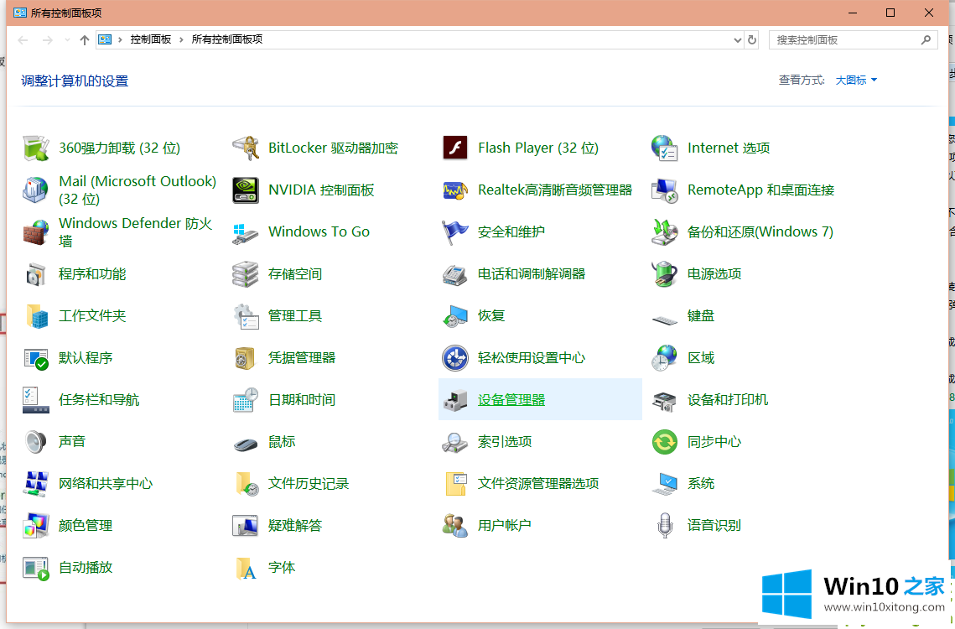
Task: Open the 大图标 view mode dropdown
Action: pos(856,80)
